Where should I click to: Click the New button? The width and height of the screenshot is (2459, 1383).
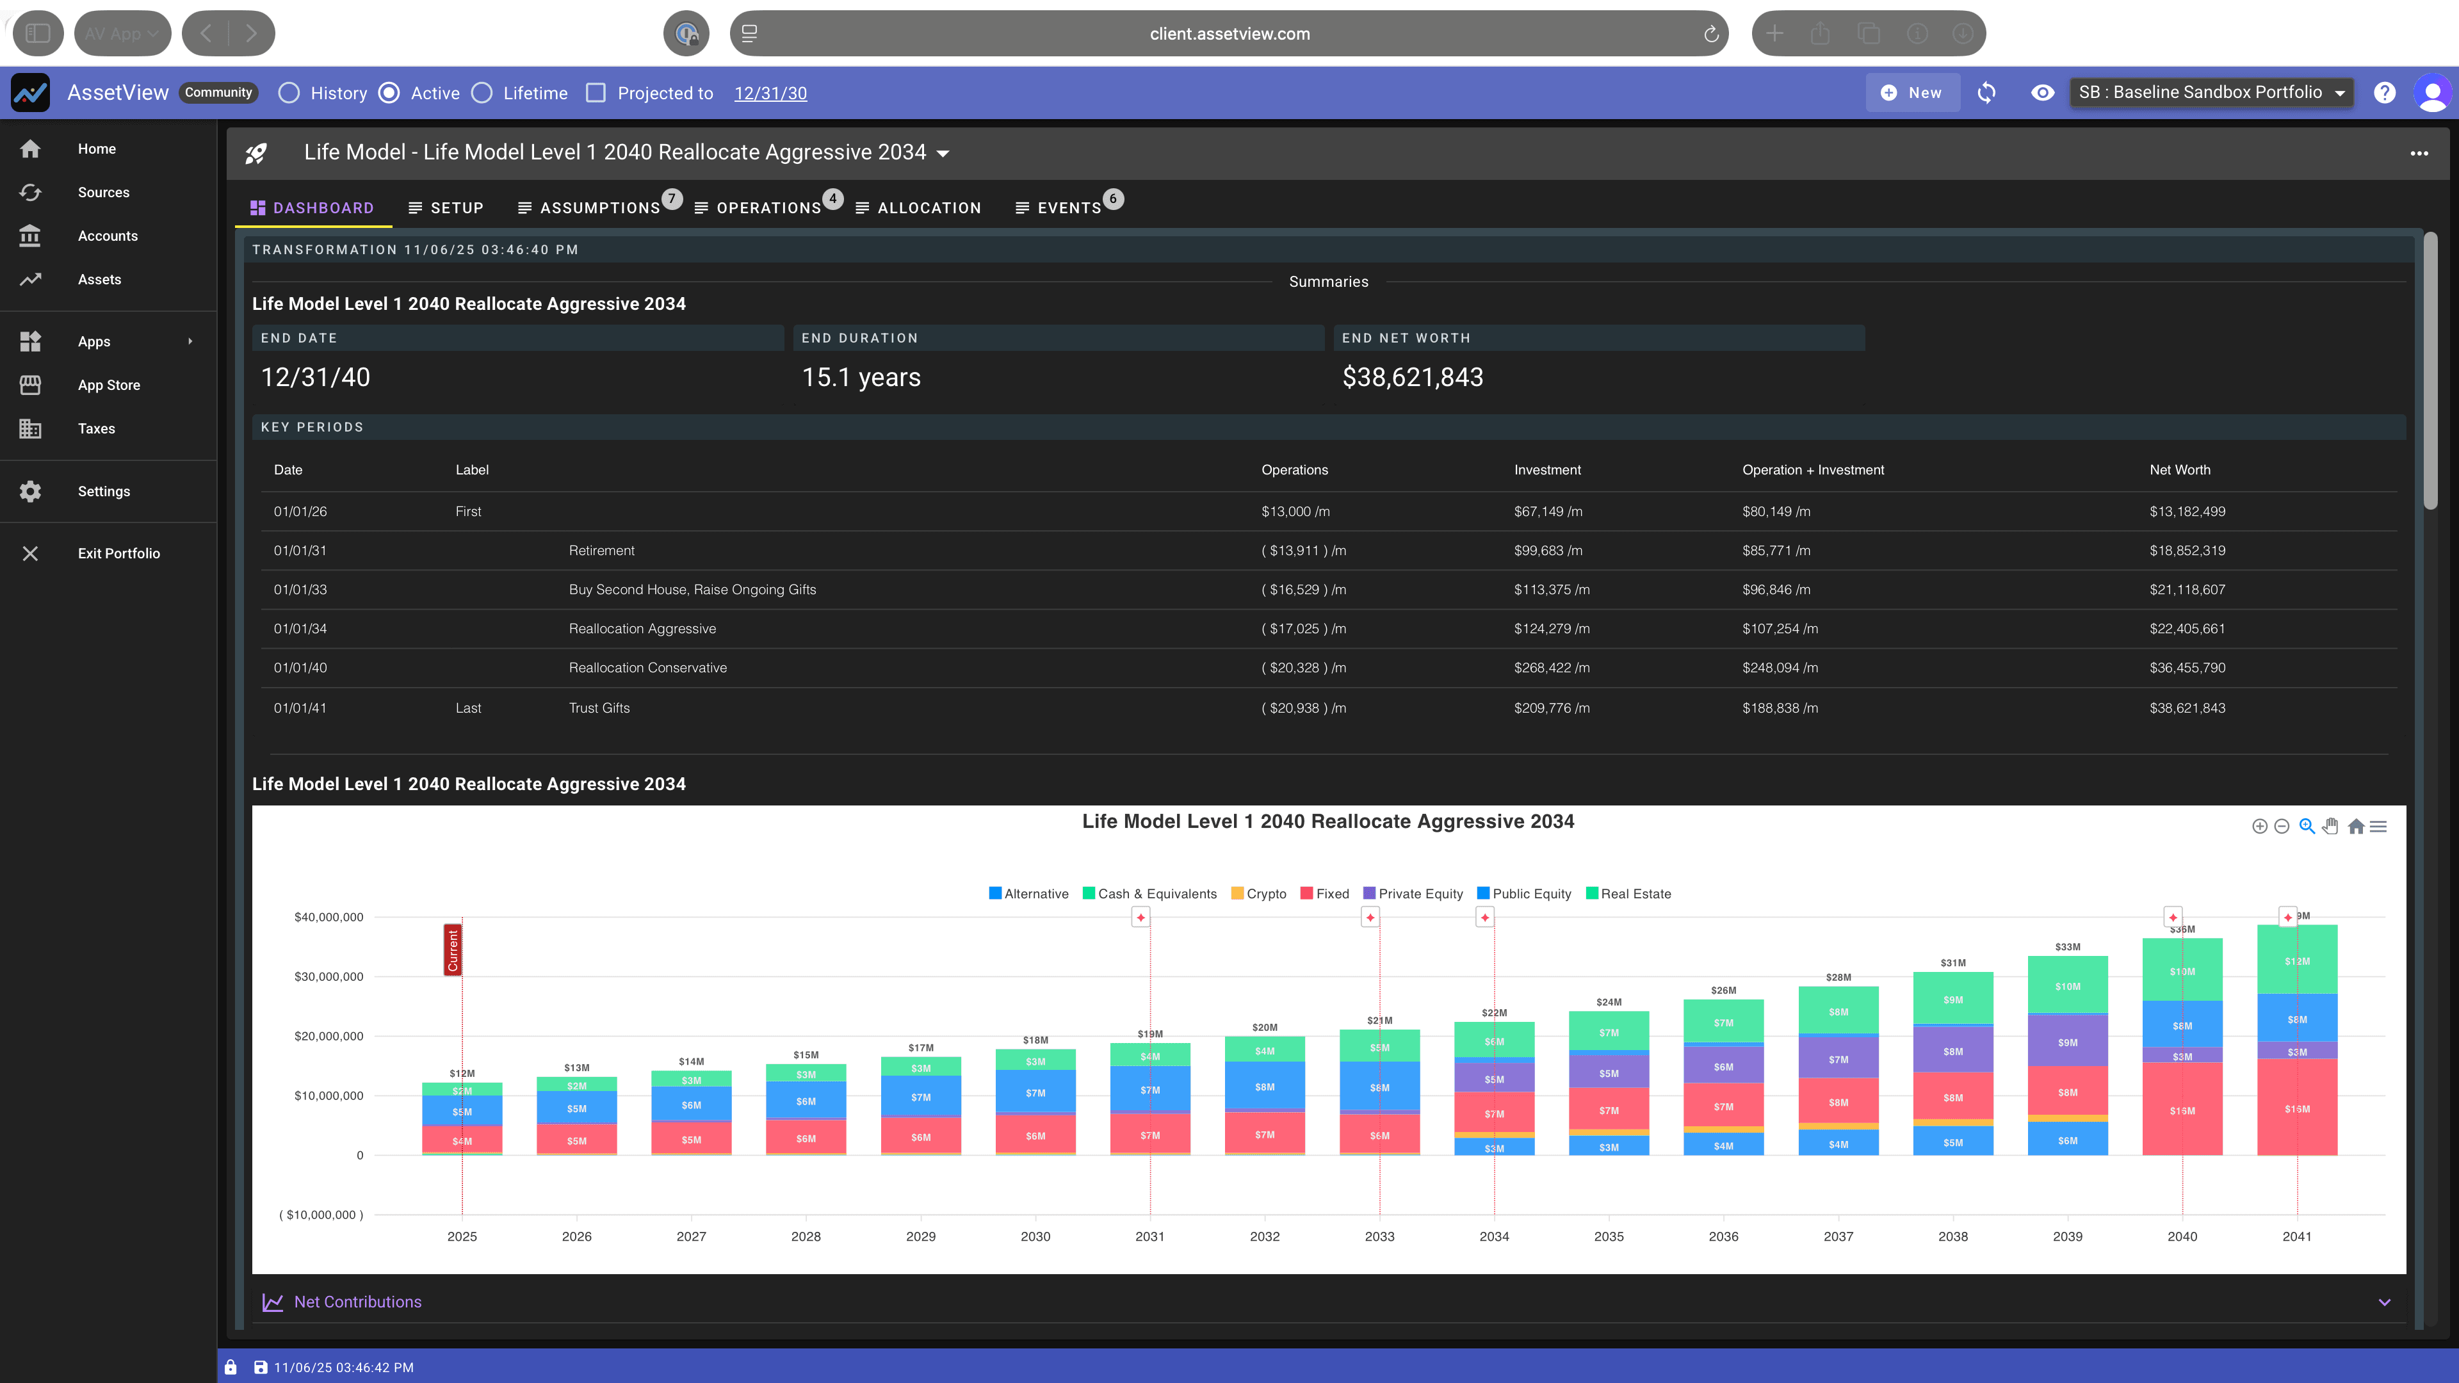[x=1912, y=92]
